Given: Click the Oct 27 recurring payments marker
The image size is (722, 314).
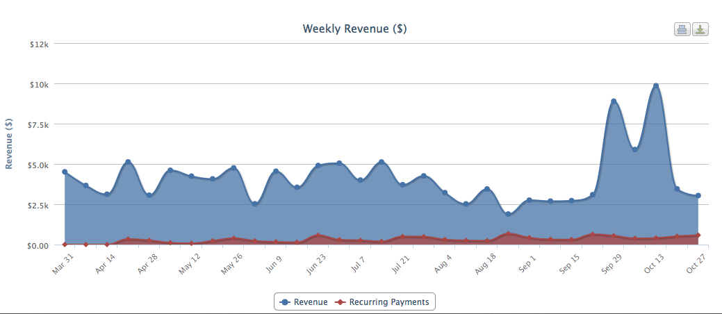Looking at the screenshot, I should [x=698, y=235].
